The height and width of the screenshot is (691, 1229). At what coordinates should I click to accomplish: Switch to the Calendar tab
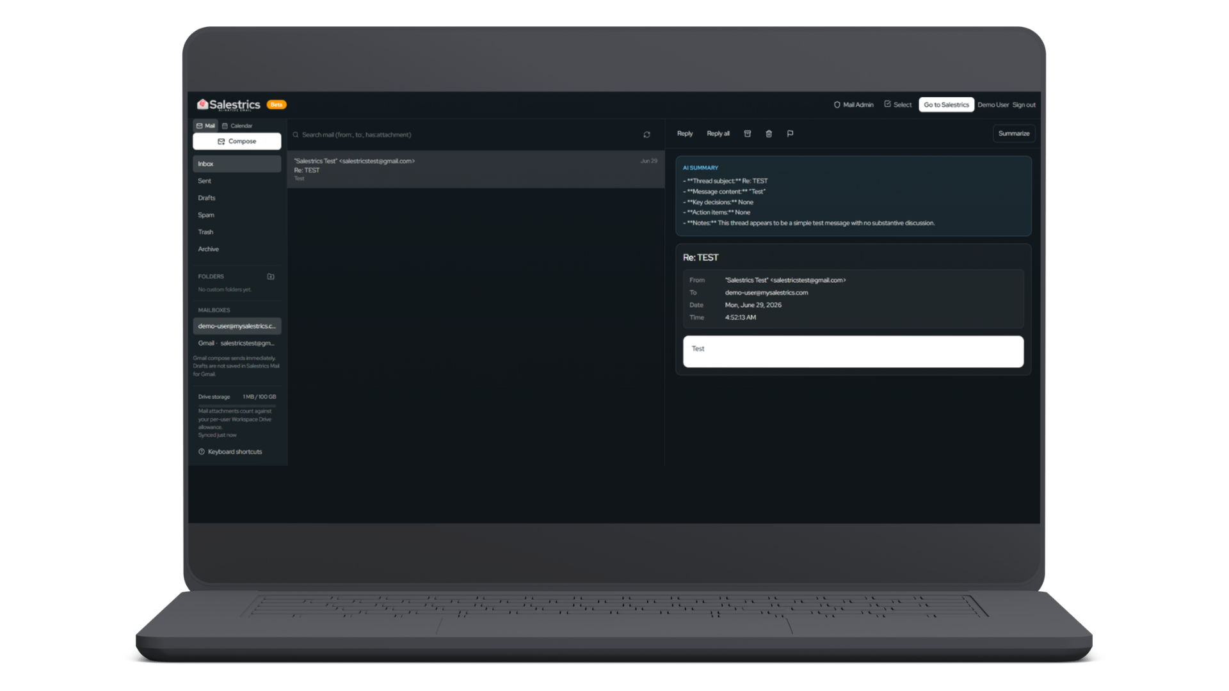(x=237, y=126)
